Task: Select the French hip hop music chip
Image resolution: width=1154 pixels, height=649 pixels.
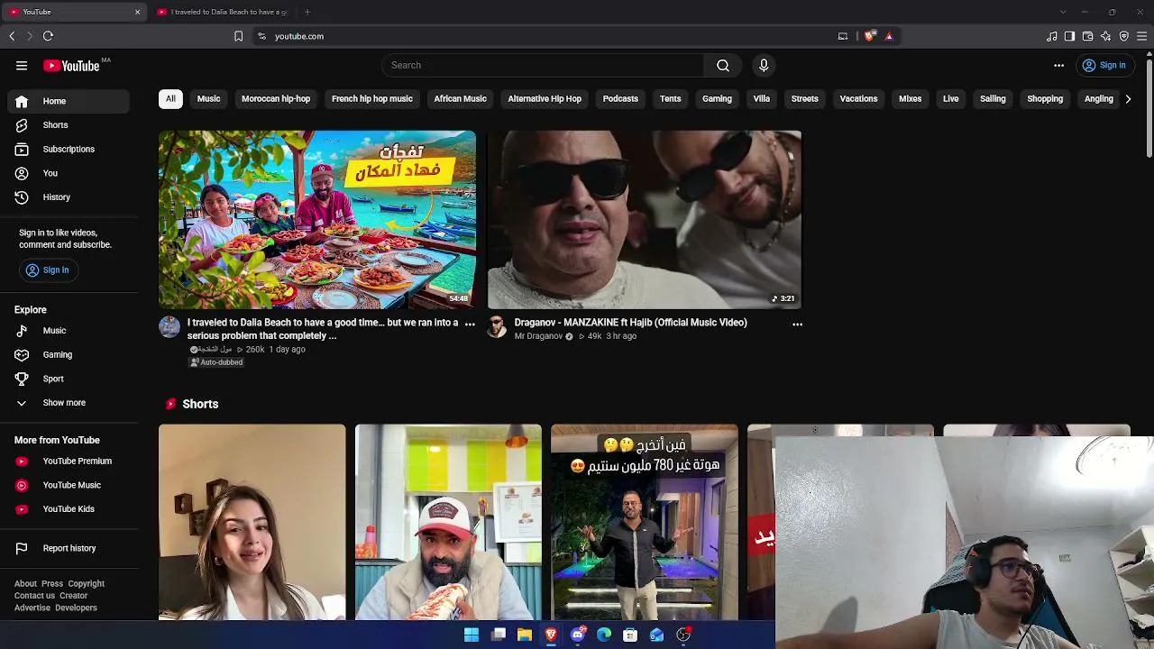Action: (x=371, y=99)
